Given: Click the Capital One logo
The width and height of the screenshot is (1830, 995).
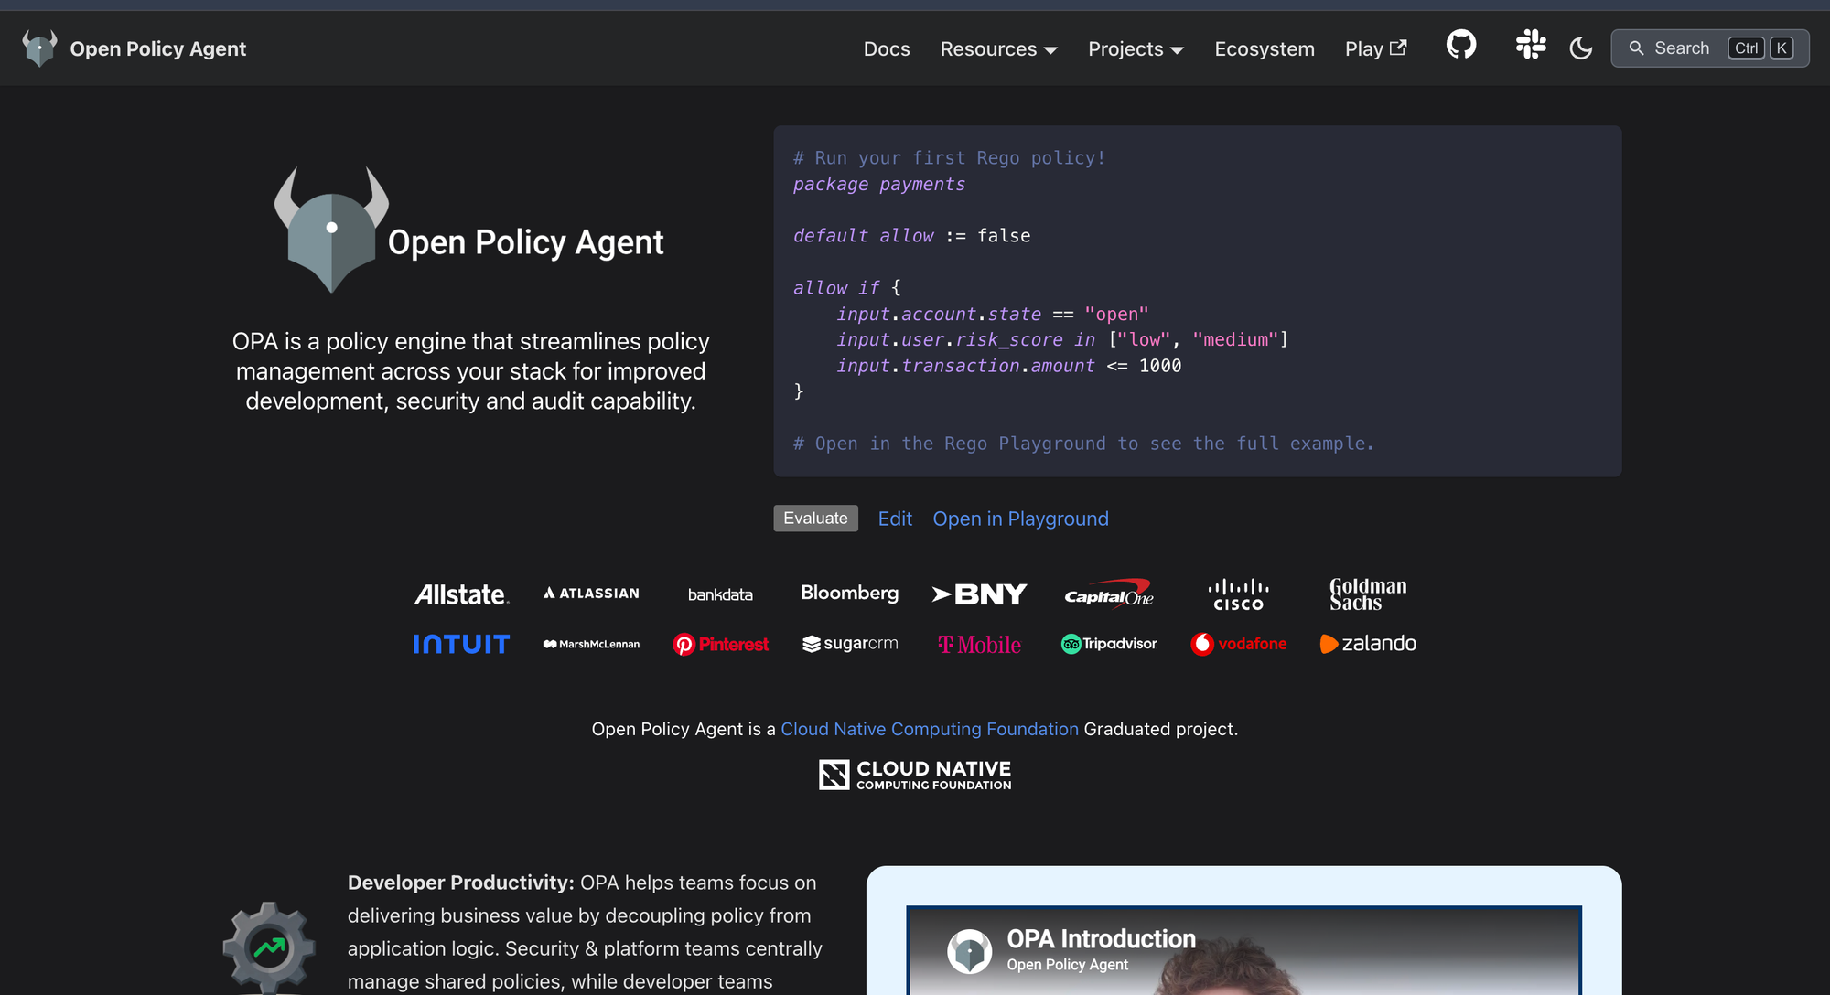Looking at the screenshot, I should point(1109,594).
